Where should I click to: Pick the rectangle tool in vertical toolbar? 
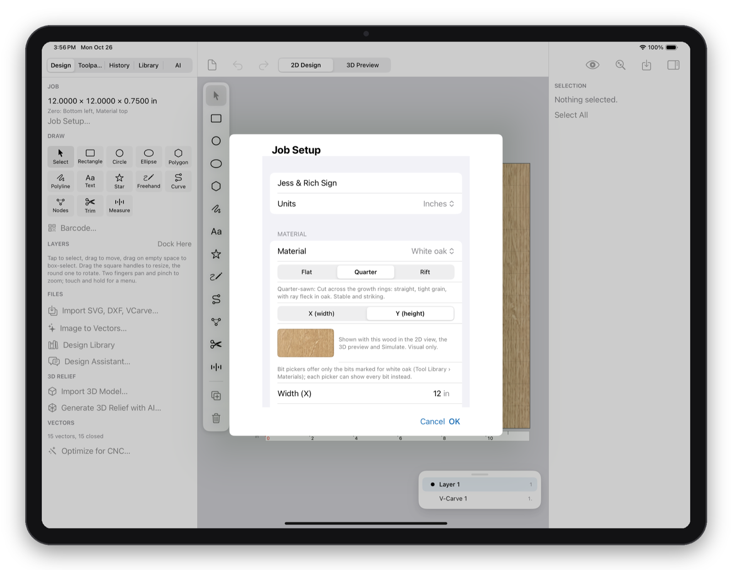(216, 119)
